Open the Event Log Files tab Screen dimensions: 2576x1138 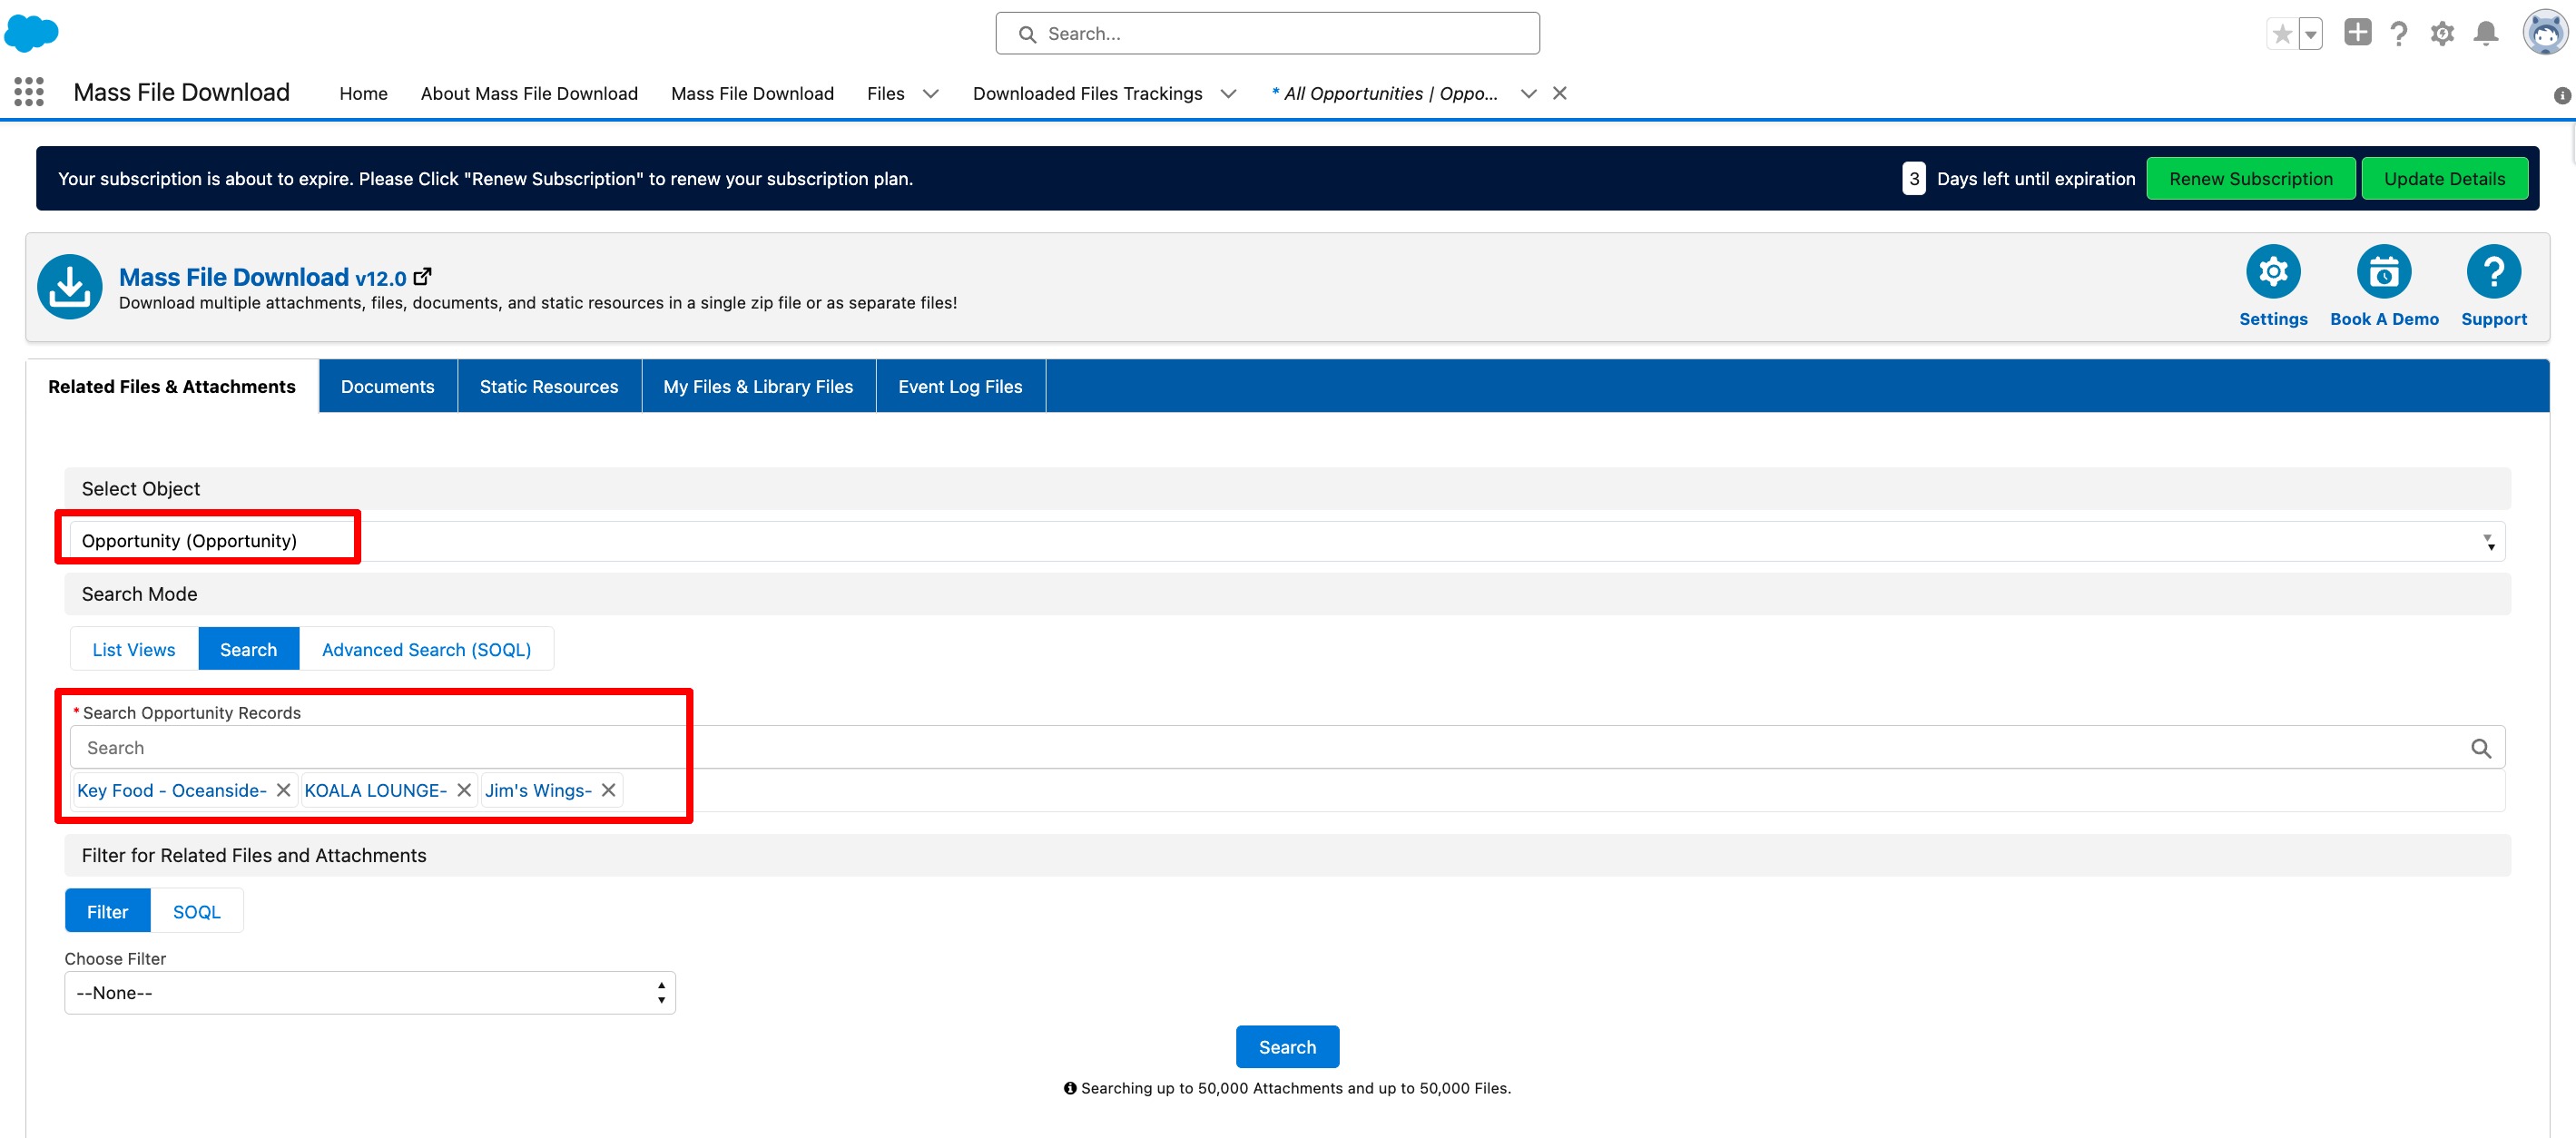959,386
